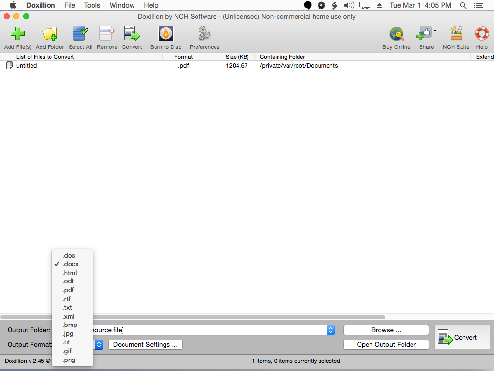Screen dimensions: 494x371
Task: Click the 1204.67 size value
Action: [237, 66]
